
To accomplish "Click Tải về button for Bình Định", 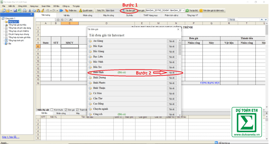I will tap(172, 73).
